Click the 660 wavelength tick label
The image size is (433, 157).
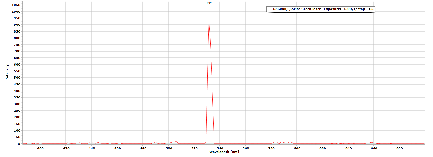pyautogui.click(x=374, y=148)
